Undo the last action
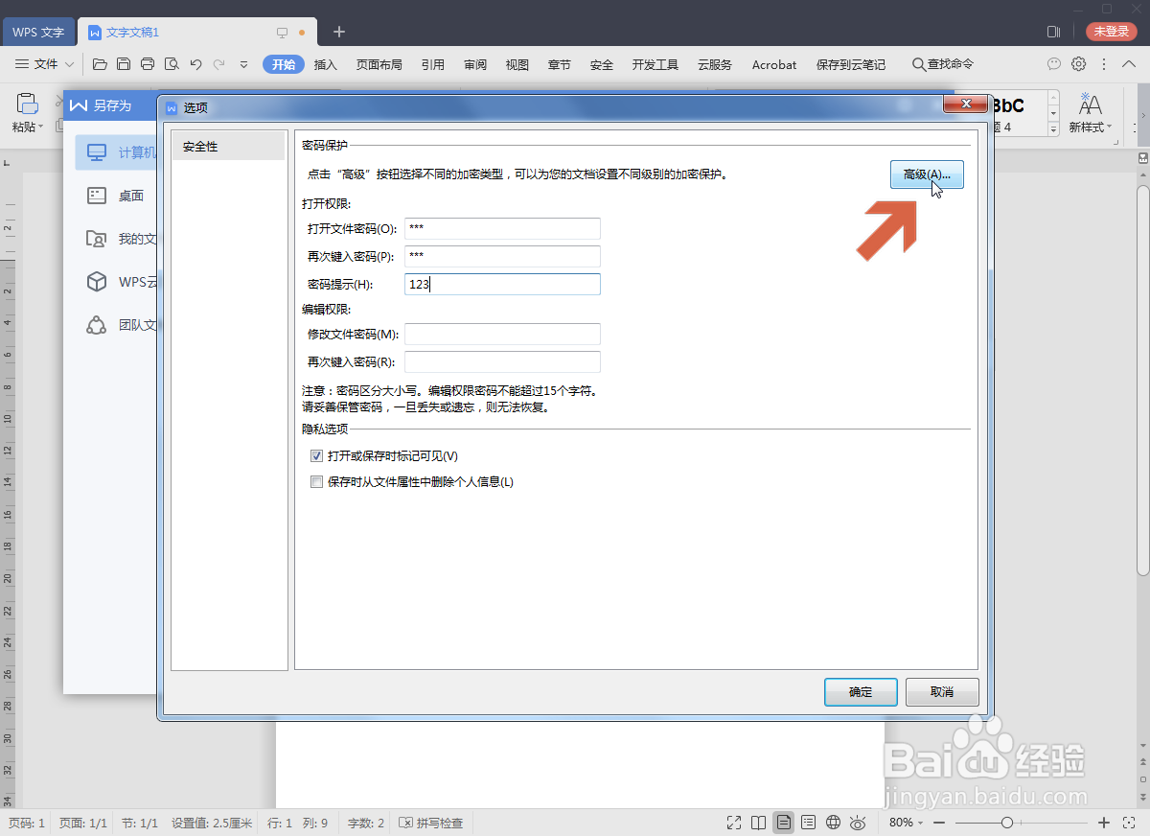1150x836 pixels. coord(197,64)
